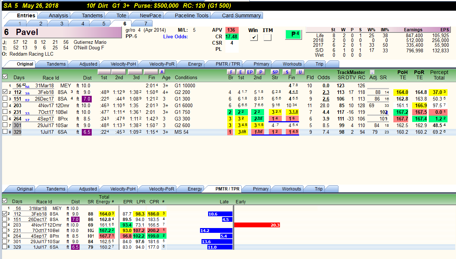This screenshot has width=456, height=259.
Task: Click the SP running style filter button
Action: click(x=275, y=72)
